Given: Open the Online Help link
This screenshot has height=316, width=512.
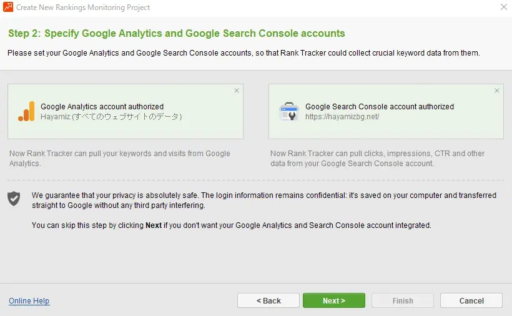Looking at the screenshot, I should pos(29,301).
